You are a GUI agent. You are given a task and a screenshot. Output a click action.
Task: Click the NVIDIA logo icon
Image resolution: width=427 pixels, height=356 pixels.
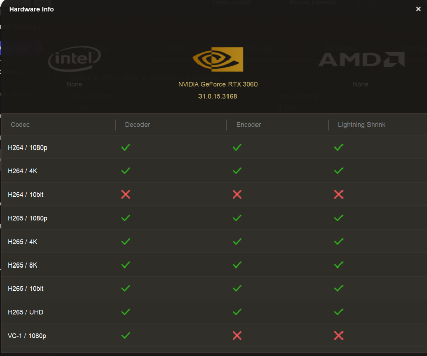tap(218, 59)
